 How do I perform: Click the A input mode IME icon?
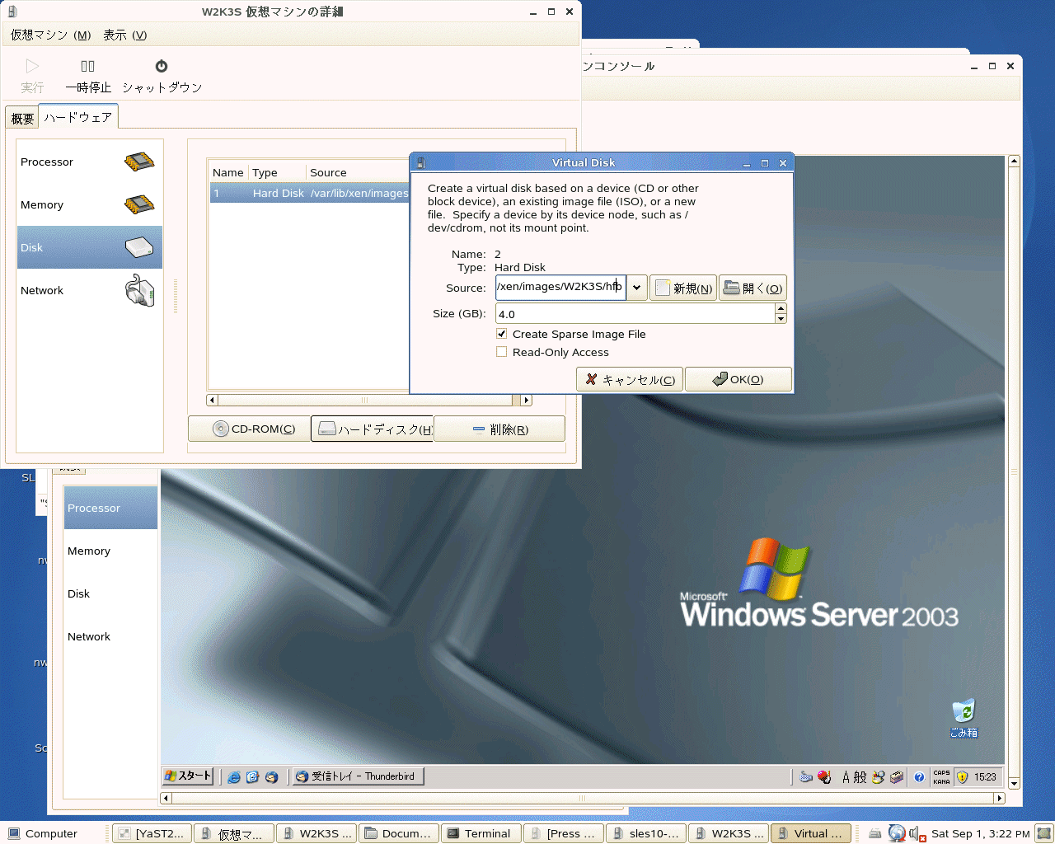846,776
